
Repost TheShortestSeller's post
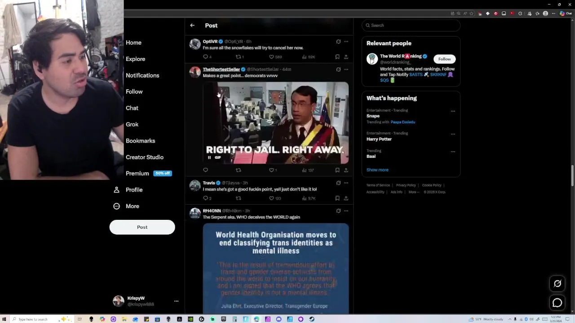(239, 170)
